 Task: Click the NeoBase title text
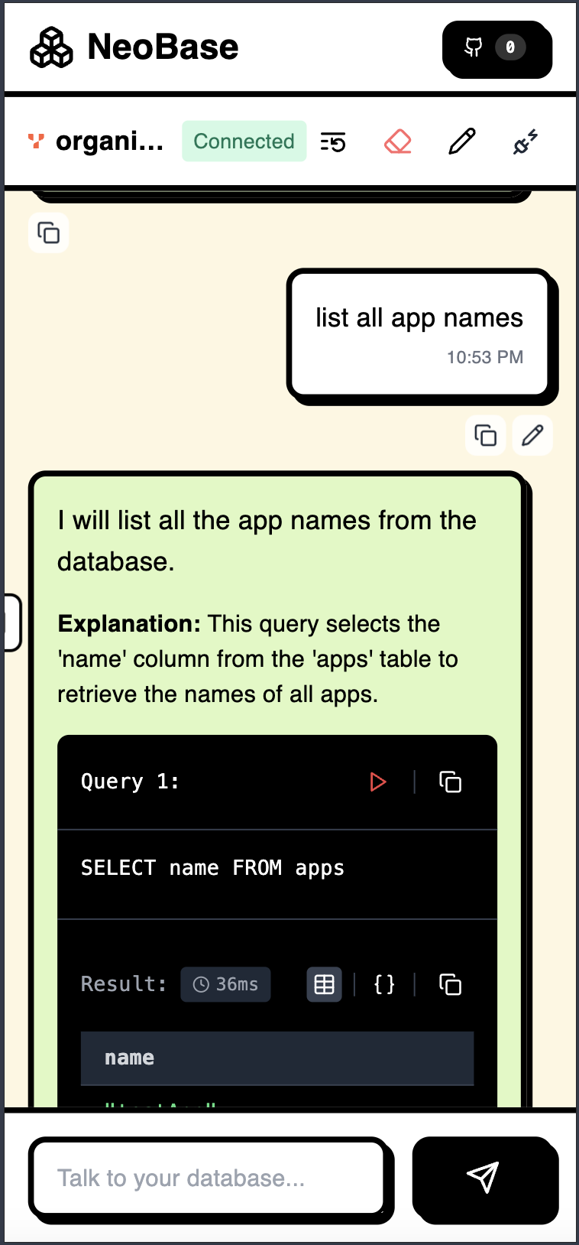coord(163,47)
